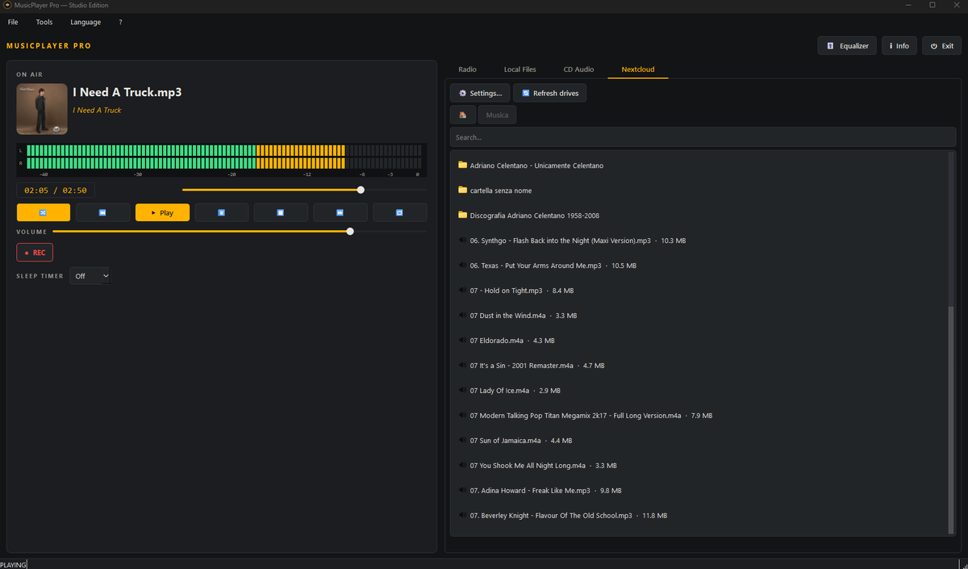Click the Play button
Image resolution: width=968 pixels, height=569 pixels.
(162, 212)
